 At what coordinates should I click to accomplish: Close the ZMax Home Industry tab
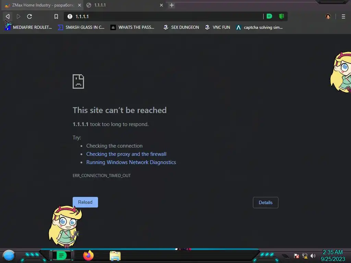click(80, 5)
